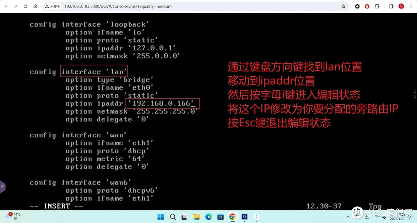Expand the purple console side panel handle
This screenshot has height=223, width=417.
click(x=2, y=187)
